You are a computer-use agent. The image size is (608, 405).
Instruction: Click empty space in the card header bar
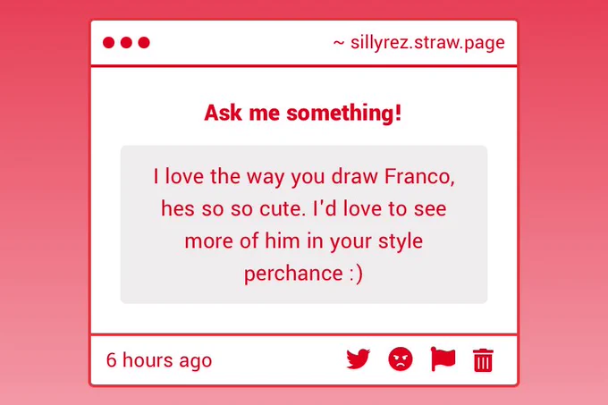click(241, 43)
